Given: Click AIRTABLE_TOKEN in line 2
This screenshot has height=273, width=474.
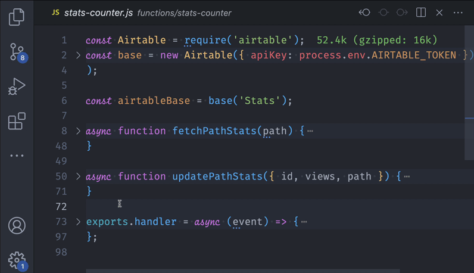Looking at the screenshot, I should click(x=413, y=55).
